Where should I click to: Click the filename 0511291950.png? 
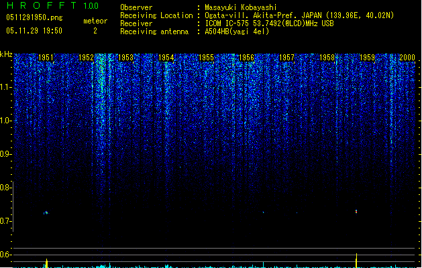pos(34,17)
